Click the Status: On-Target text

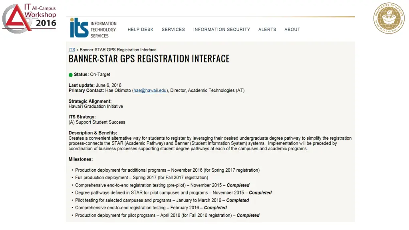(x=92, y=75)
